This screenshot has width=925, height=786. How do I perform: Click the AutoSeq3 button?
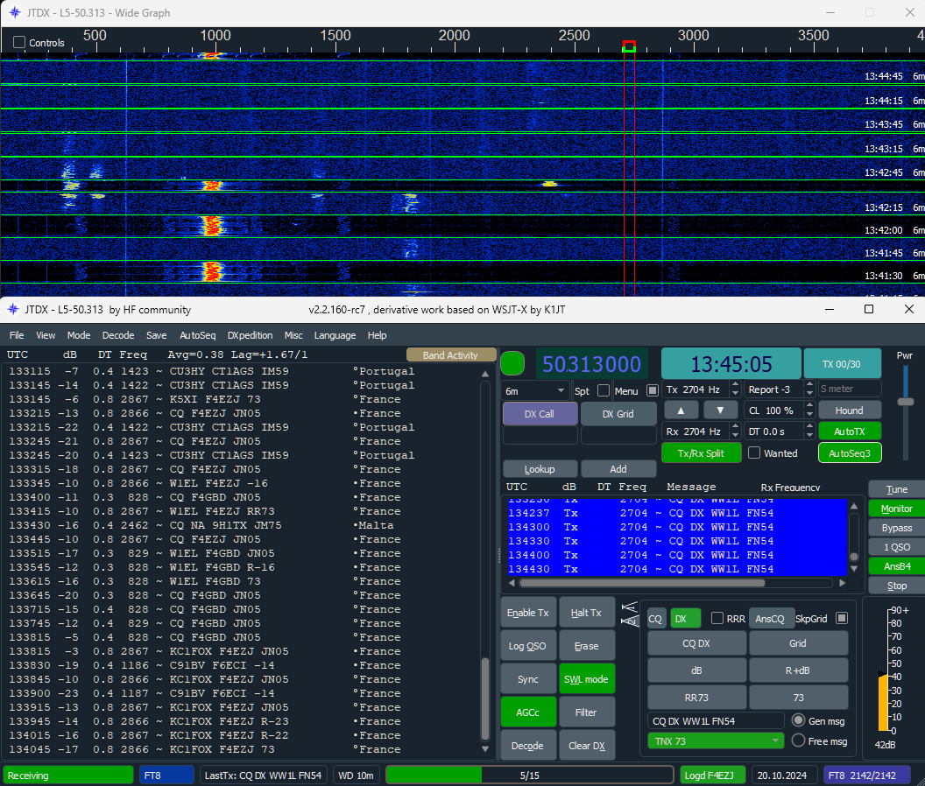tap(850, 453)
